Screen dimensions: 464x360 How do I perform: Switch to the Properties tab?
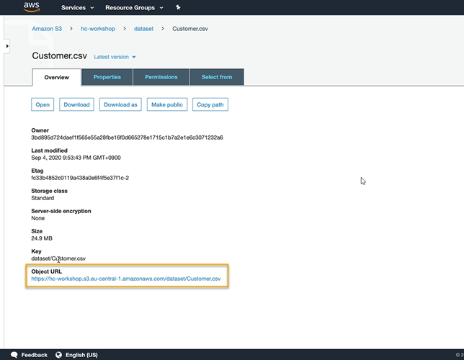(x=107, y=77)
